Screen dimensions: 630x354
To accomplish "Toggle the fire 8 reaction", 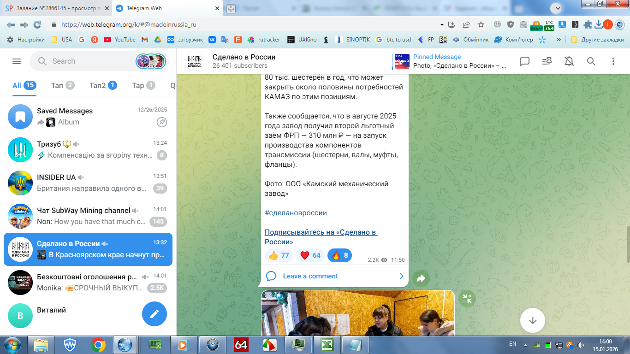I will [339, 255].
